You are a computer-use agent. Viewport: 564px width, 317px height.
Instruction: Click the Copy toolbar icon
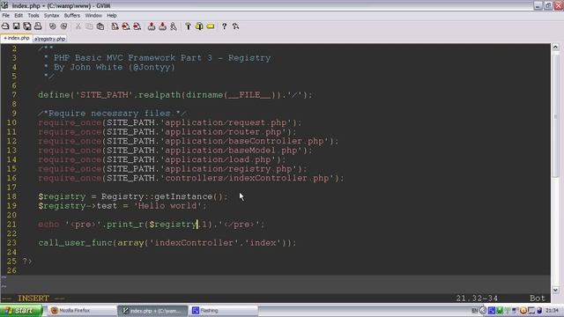pyautogui.click(x=89, y=26)
